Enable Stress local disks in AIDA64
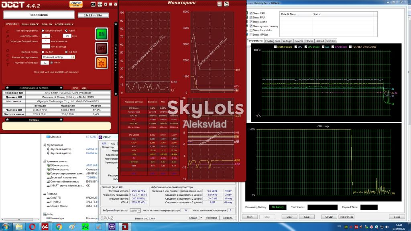The image size is (411, 231). click(x=251, y=30)
